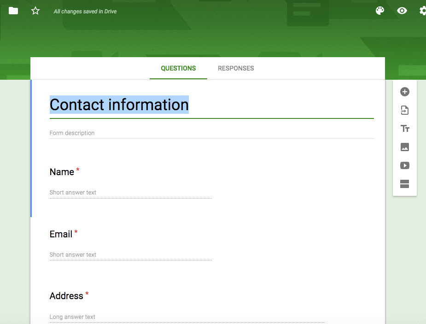Select the Questions tab

coord(178,68)
